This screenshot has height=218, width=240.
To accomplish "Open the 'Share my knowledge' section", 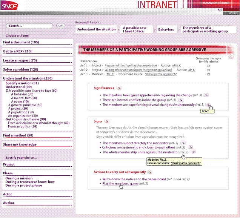I will coord(37,144).
